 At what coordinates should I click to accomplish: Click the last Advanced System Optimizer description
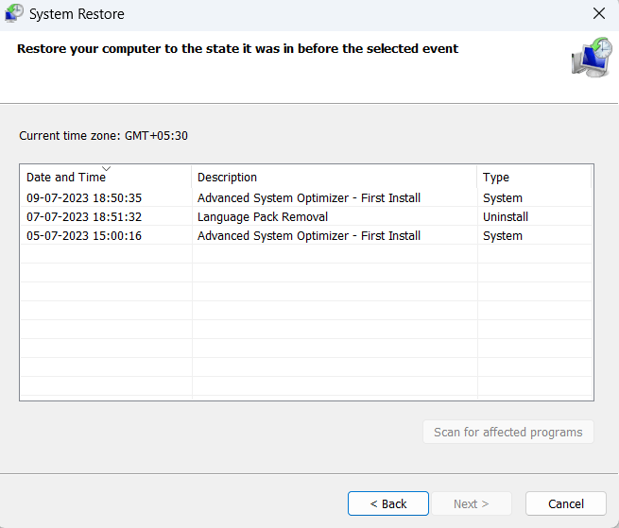click(309, 236)
